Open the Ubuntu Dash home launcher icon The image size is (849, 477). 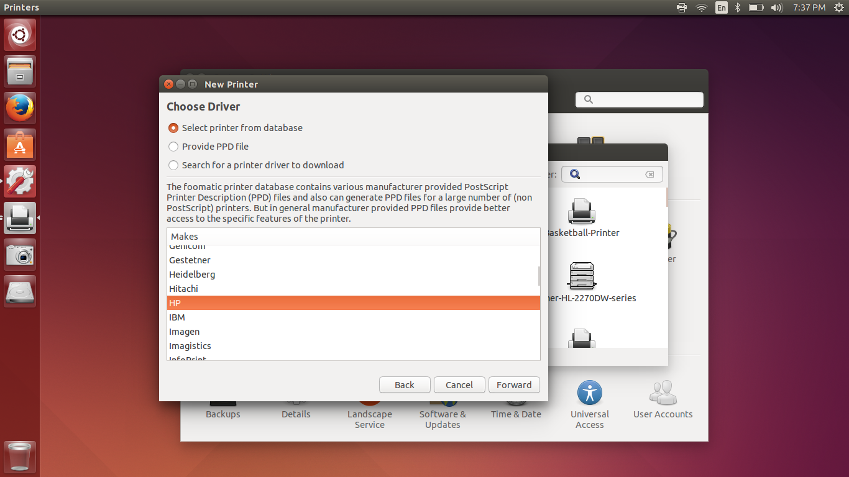(20, 35)
